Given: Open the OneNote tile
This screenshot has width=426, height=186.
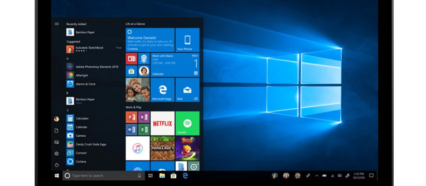Looking at the screenshot, I should point(144,117).
